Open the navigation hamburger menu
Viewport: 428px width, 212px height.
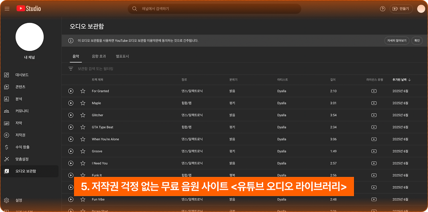pyautogui.click(x=7, y=9)
